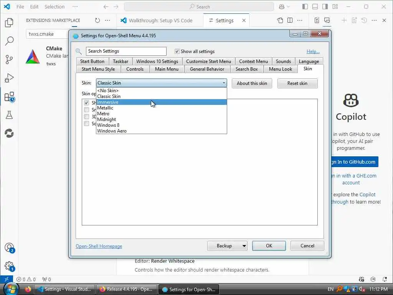Go forward in VS Code navigation
This screenshot has height=295, width=393.
coord(116,7)
